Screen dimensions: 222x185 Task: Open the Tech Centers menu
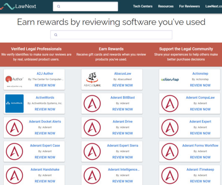(x=143, y=6)
